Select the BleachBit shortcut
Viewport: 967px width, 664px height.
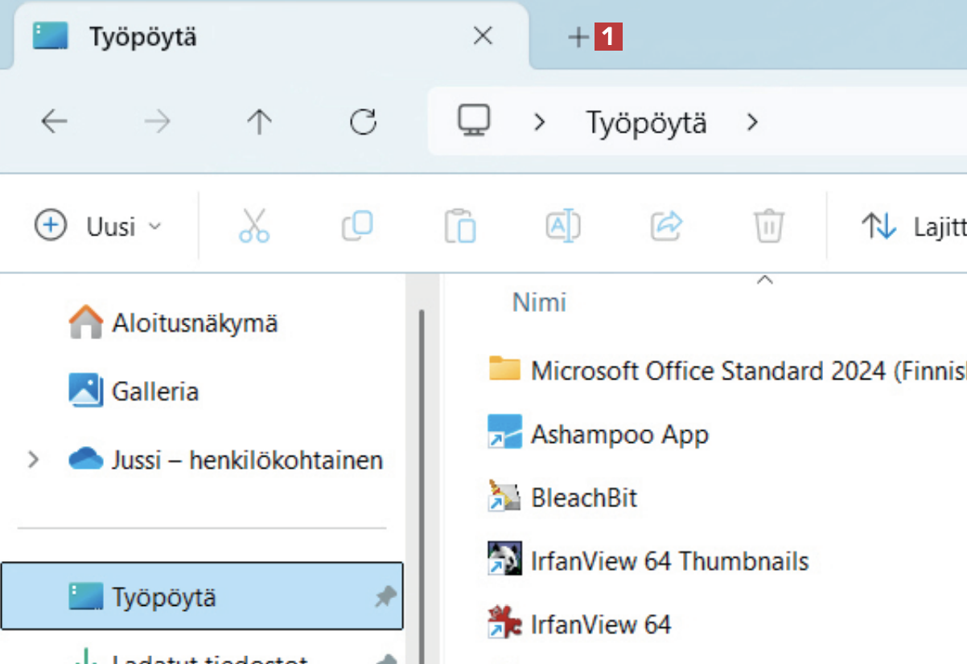click(583, 498)
